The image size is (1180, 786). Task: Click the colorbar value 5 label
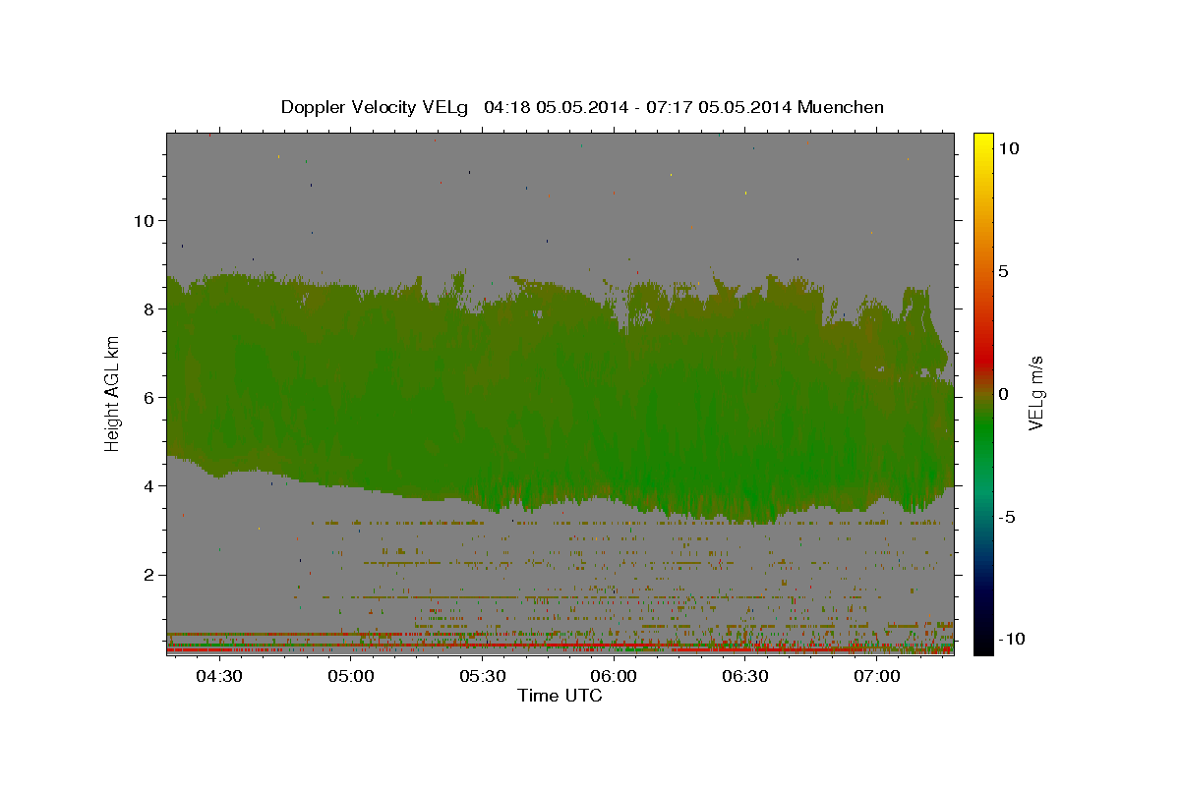(x=1003, y=271)
